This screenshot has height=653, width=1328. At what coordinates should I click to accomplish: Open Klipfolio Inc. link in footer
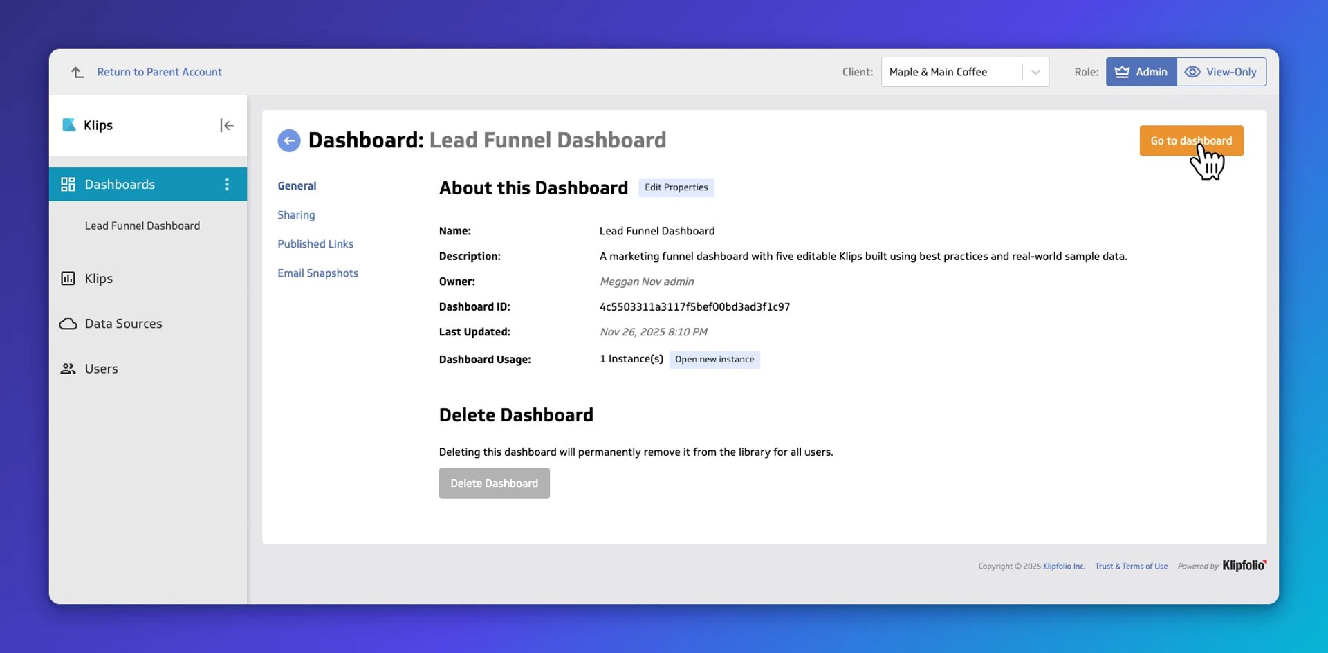(x=1064, y=566)
